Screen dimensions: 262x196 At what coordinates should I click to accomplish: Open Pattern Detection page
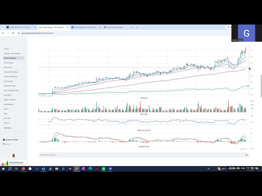click(x=11, y=76)
